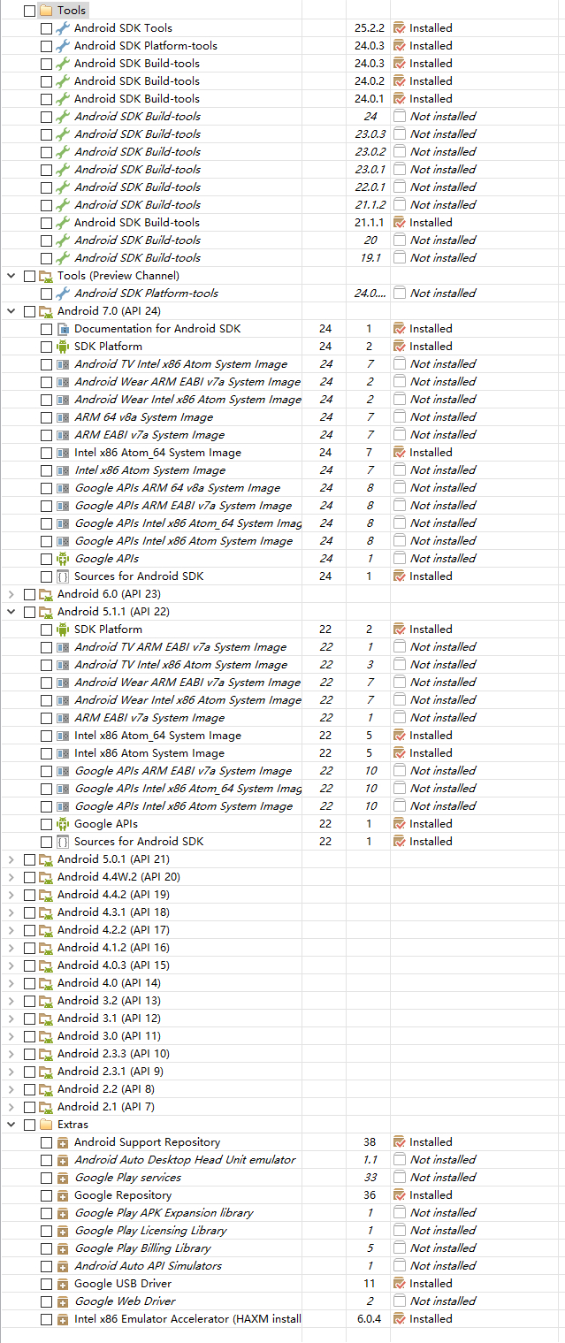The height and width of the screenshot is (1343, 565).
Task: Click the wrench icon of Android SDK Platform-tools 24.0.3
Action: (x=63, y=46)
